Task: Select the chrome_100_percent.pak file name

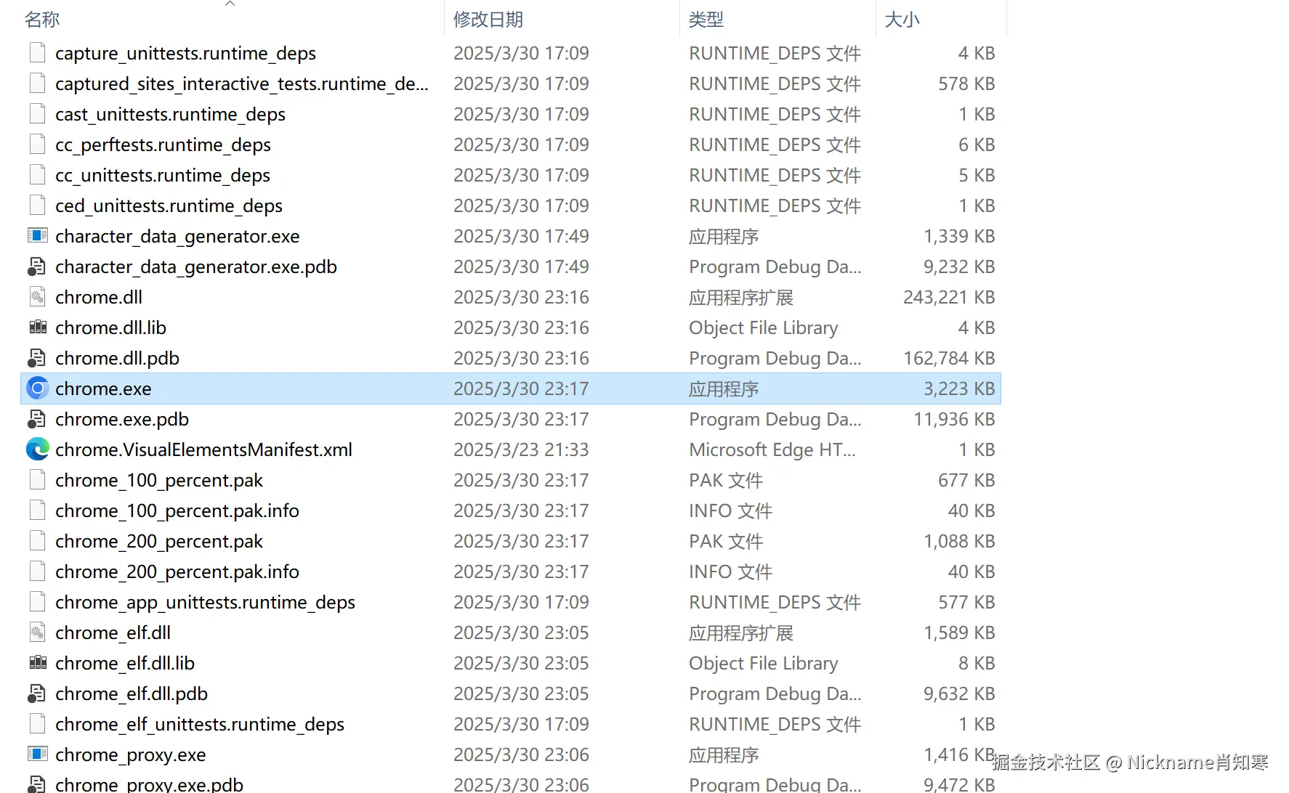Action: click(159, 481)
